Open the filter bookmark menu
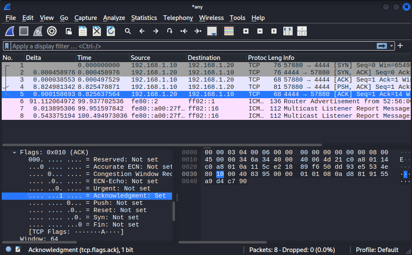 pos(7,46)
